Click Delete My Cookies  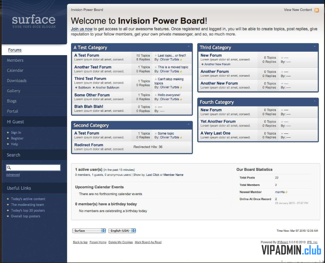pos(121,242)
